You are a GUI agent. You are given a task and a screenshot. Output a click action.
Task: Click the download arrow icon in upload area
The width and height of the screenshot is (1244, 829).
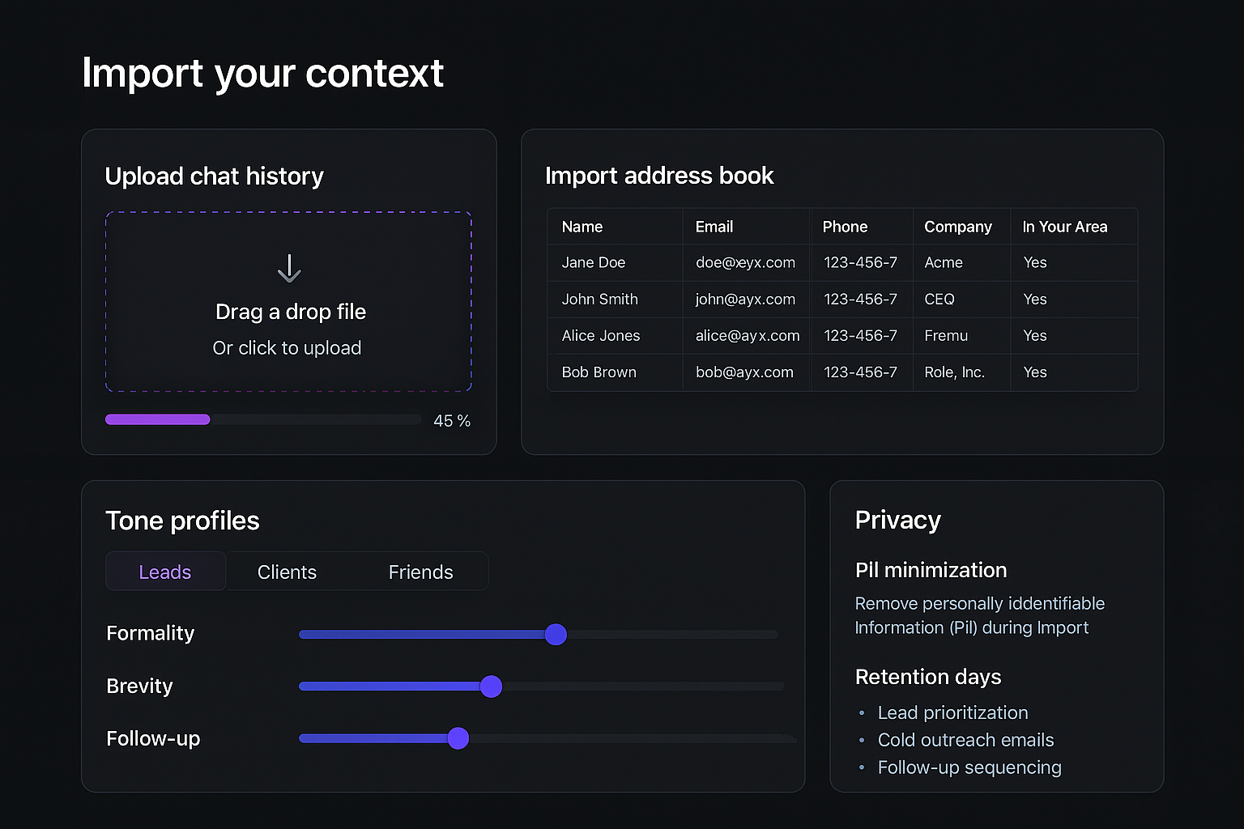coord(289,269)
